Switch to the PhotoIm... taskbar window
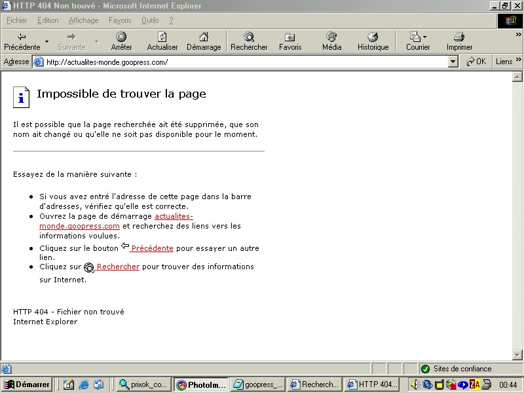The height and width of the screenshot is (393, 524). [x=201, y=384]
